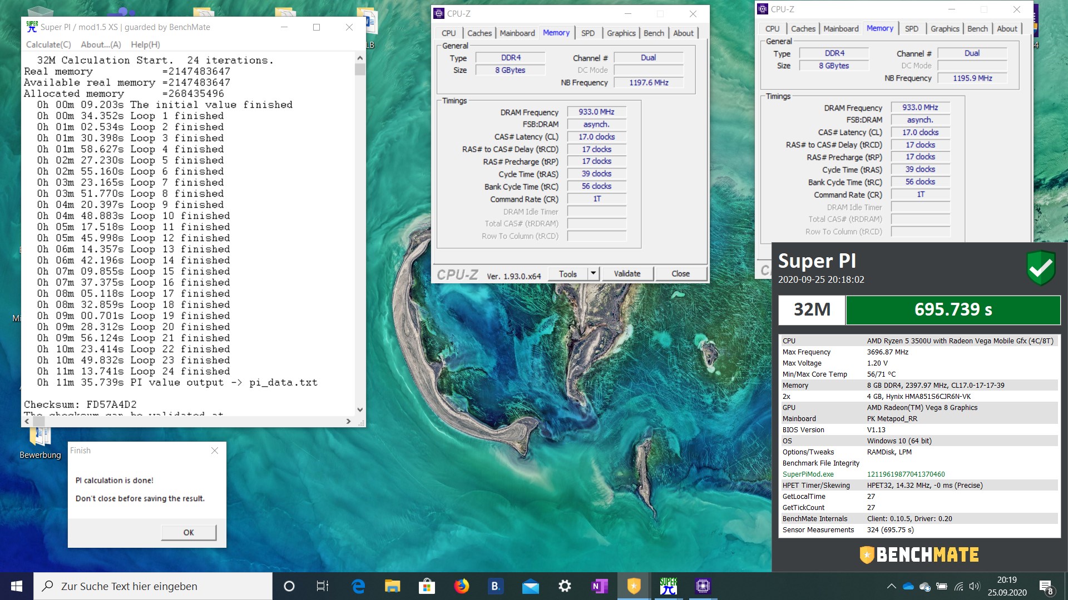Switch to Mainboard tab in center CPU-Z
The height and width of the screenshot is (600, 1068).
(x=517, y=33)
